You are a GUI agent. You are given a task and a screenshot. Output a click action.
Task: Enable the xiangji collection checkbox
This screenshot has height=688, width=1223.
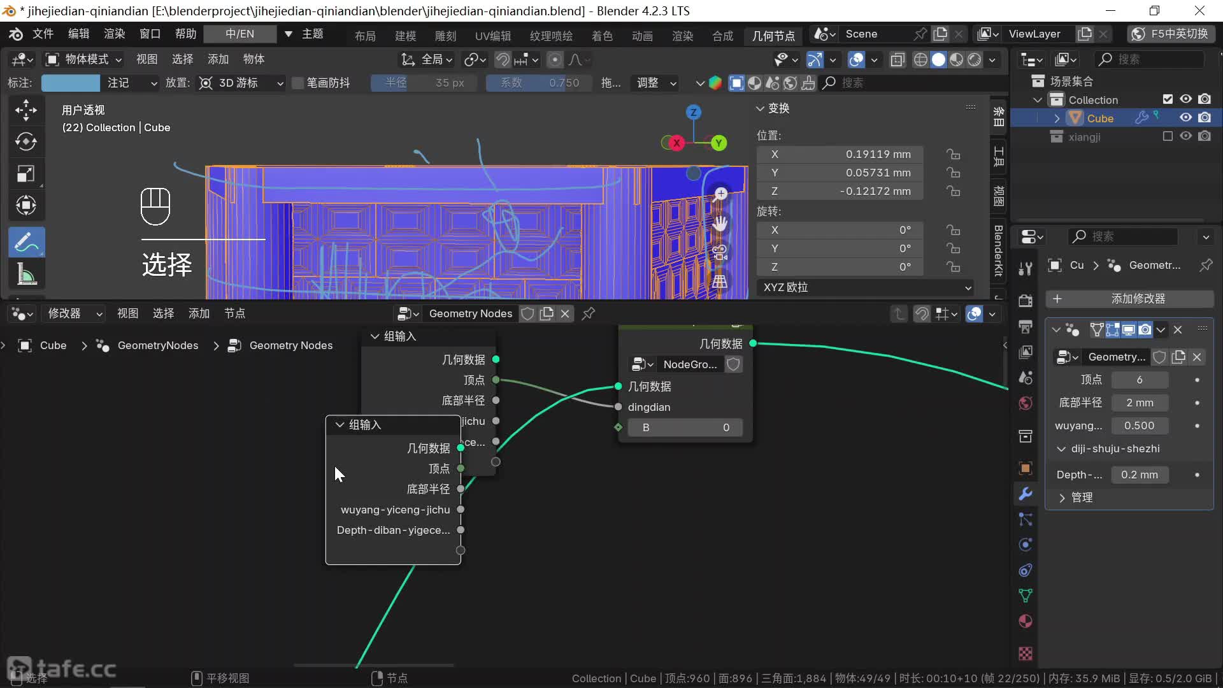pos(1168,136)
